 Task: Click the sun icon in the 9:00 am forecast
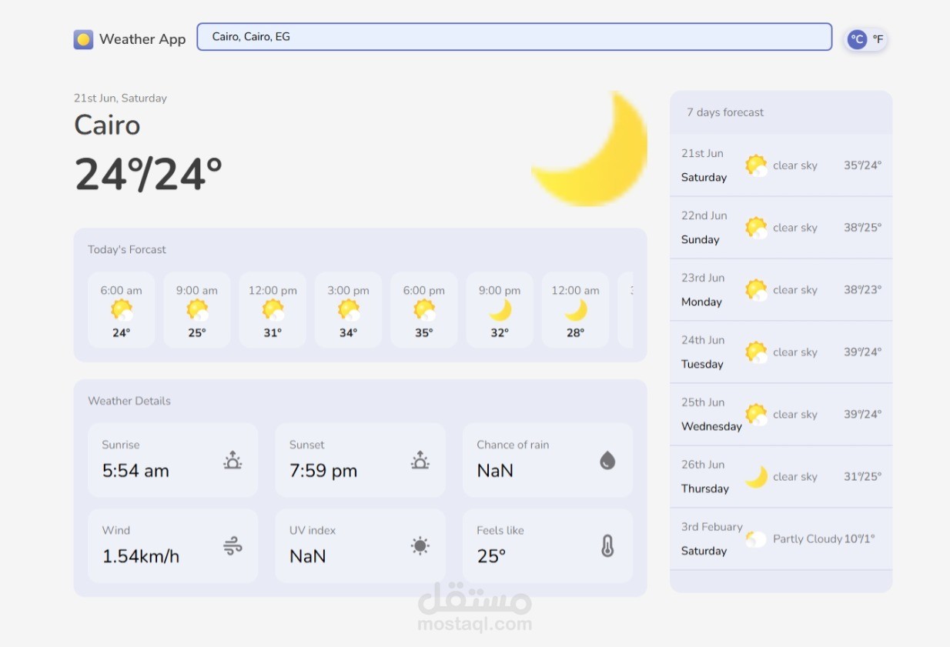click(197, 310)
